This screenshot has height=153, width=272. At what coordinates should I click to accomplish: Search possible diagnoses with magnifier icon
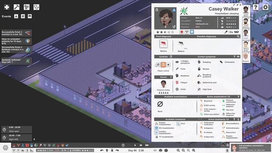coord(238,37)
